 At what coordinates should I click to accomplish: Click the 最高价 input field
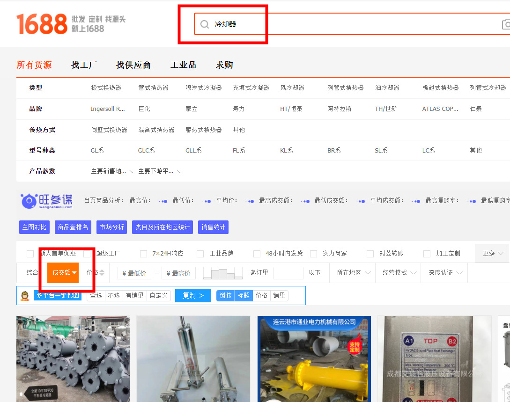tap(178, 273)
